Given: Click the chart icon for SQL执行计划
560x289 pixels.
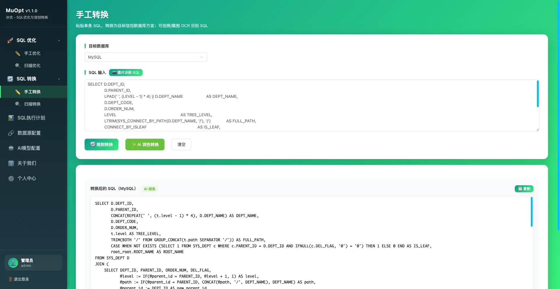Looking at the screenshot, I should click(11, 118).
